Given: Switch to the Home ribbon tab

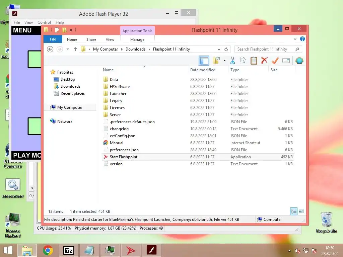Looking at the screenshot, I should pos(72,39).
